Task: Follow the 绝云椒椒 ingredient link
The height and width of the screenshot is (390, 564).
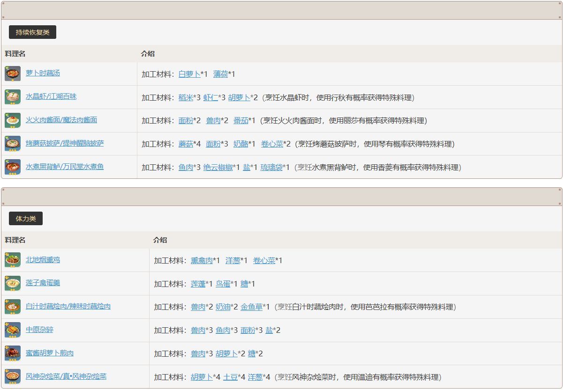Action: coord(218,167)
